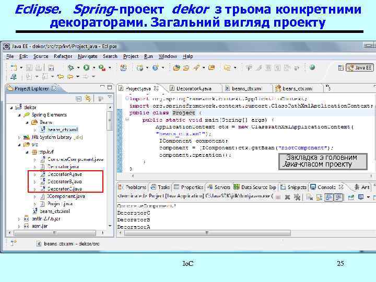Click the green Run button icon

87,68
